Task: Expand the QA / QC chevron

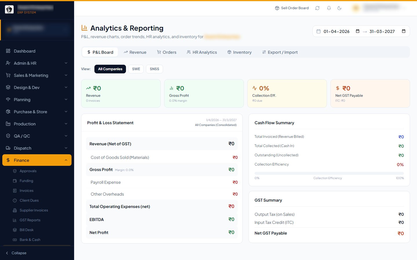Action: click(66, 136)
